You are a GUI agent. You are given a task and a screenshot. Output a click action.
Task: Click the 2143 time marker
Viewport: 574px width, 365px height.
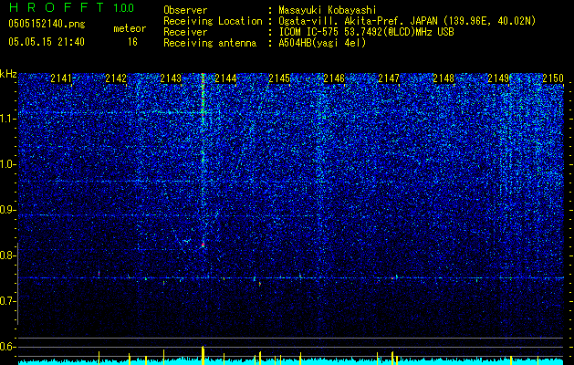171,78
